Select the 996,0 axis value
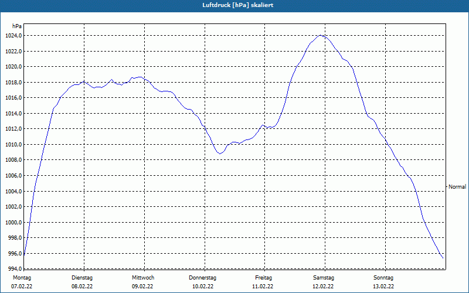Image resolution: width=469 pixels, height=293 pixels. coord(15,254)
